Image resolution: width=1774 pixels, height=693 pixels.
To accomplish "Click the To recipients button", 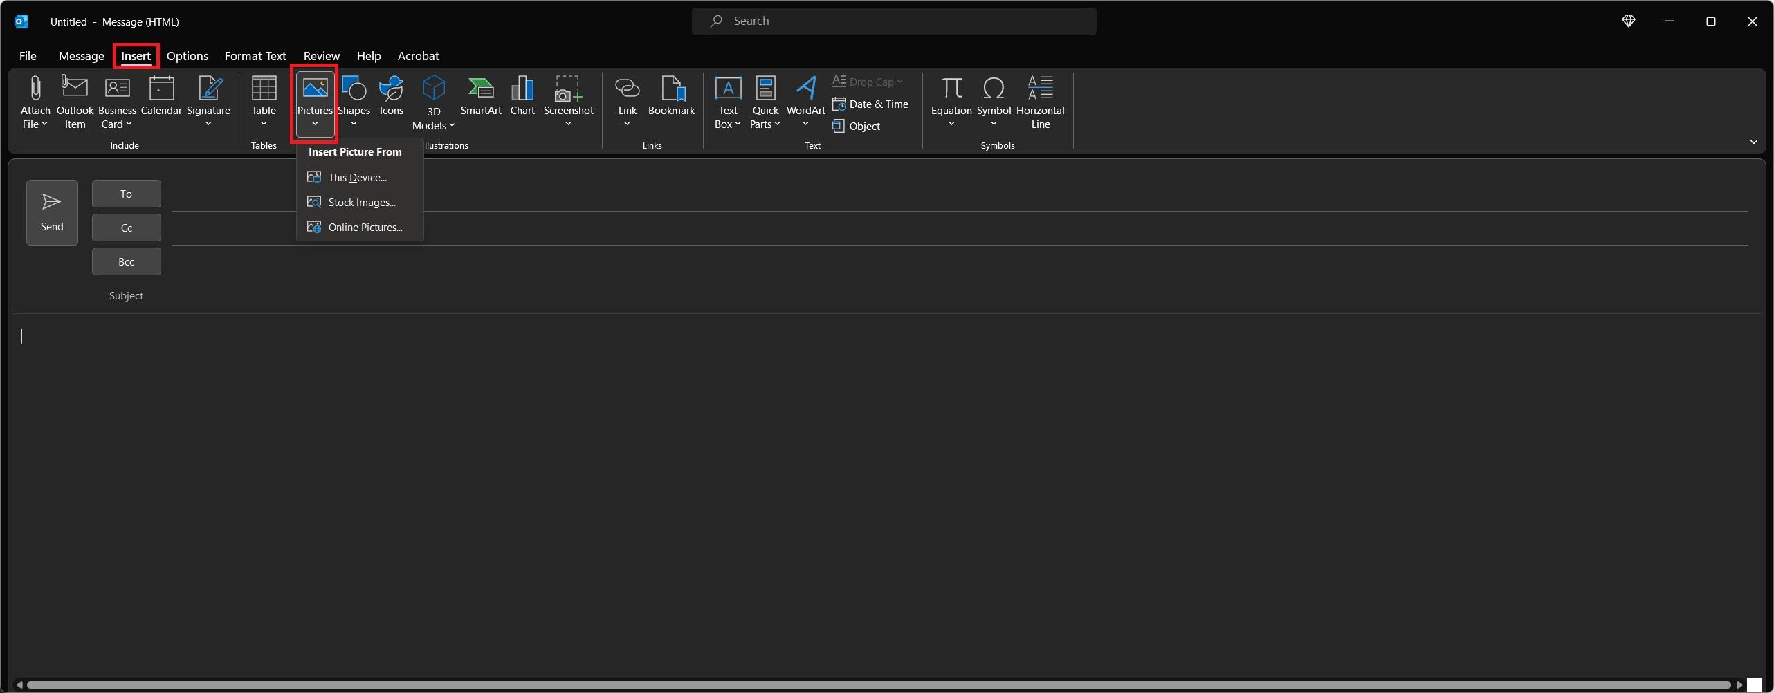I will coord(127,194).
